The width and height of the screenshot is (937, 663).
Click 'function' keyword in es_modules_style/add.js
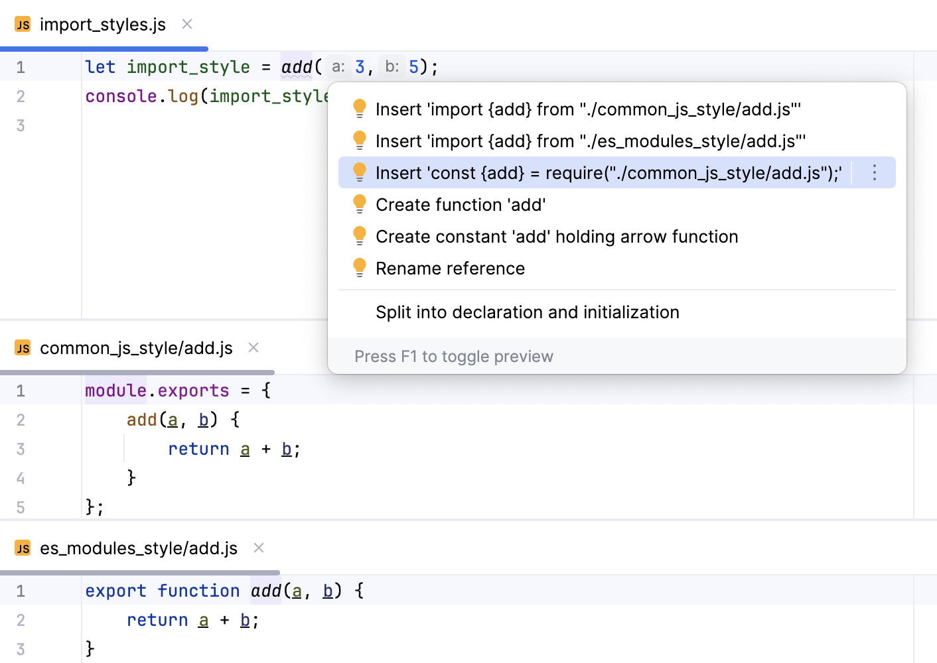click(198, 591)
